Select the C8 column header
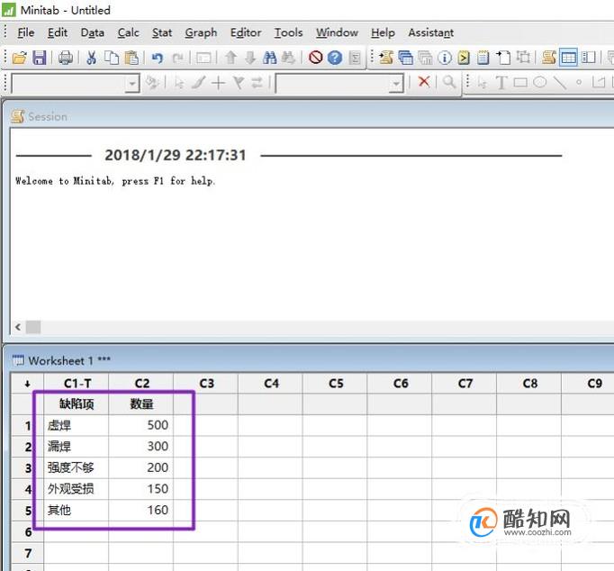The width and height of the screenshot is (614, 571). pyautogui.click(x=529, y=384)
